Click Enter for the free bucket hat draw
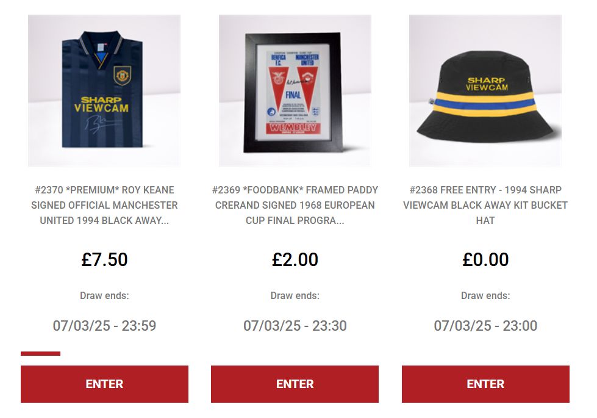Image resolution: width=597 pixels, height=418 pixels. (x=485, y=384)
